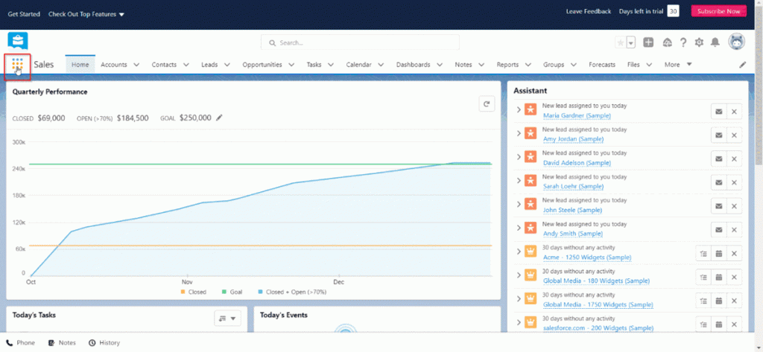This screenshot has height=352, width=763.
Task: Open the Setup gear menu
Action: [699, 42]
